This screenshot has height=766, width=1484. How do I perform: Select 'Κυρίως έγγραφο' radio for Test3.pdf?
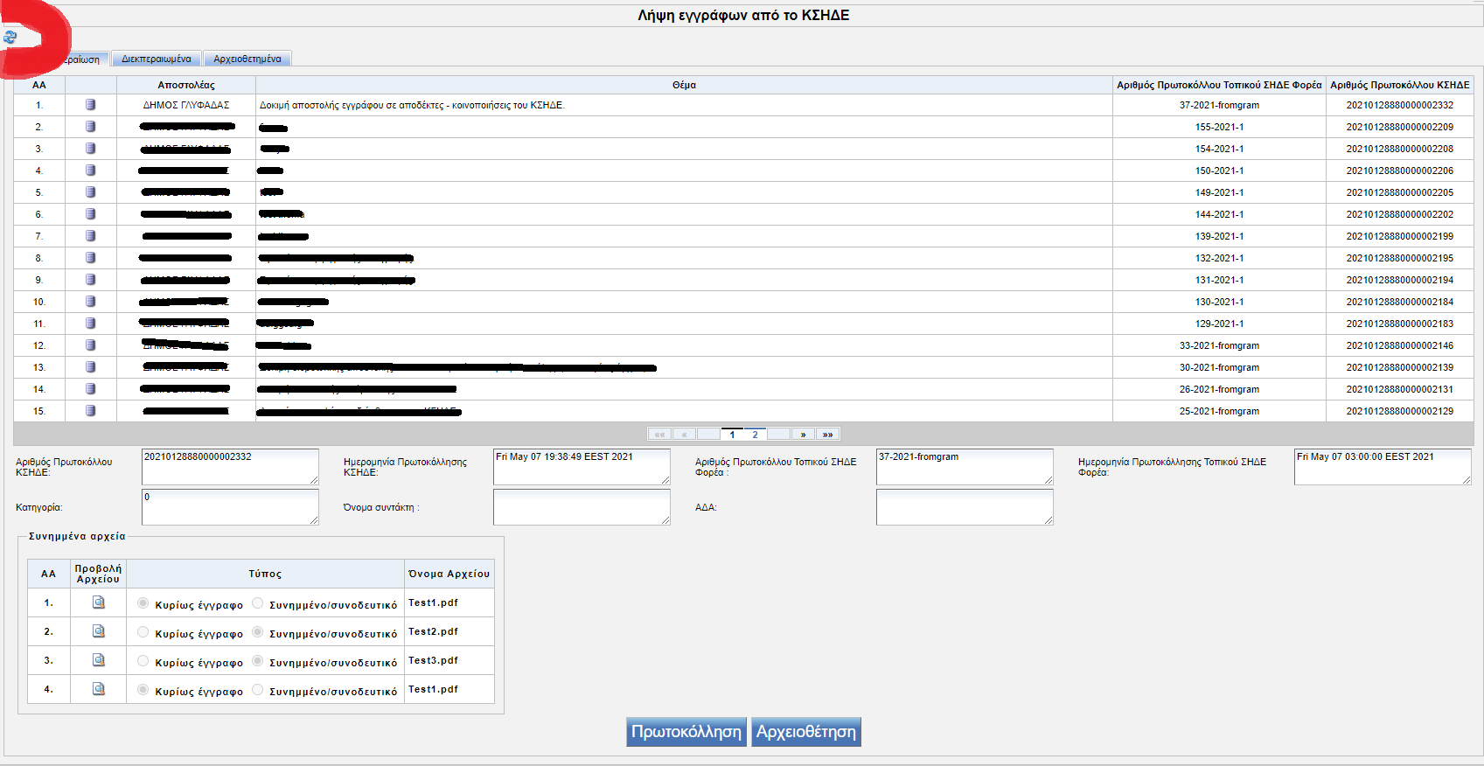(x=143, y=661)
